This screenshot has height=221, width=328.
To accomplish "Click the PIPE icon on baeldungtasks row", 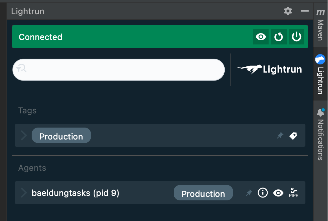I will click(x=294, y=193).
